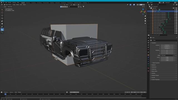Expand the Relations panel
Image resolution: width=178 pixels, height=100 pixels.
154,65
